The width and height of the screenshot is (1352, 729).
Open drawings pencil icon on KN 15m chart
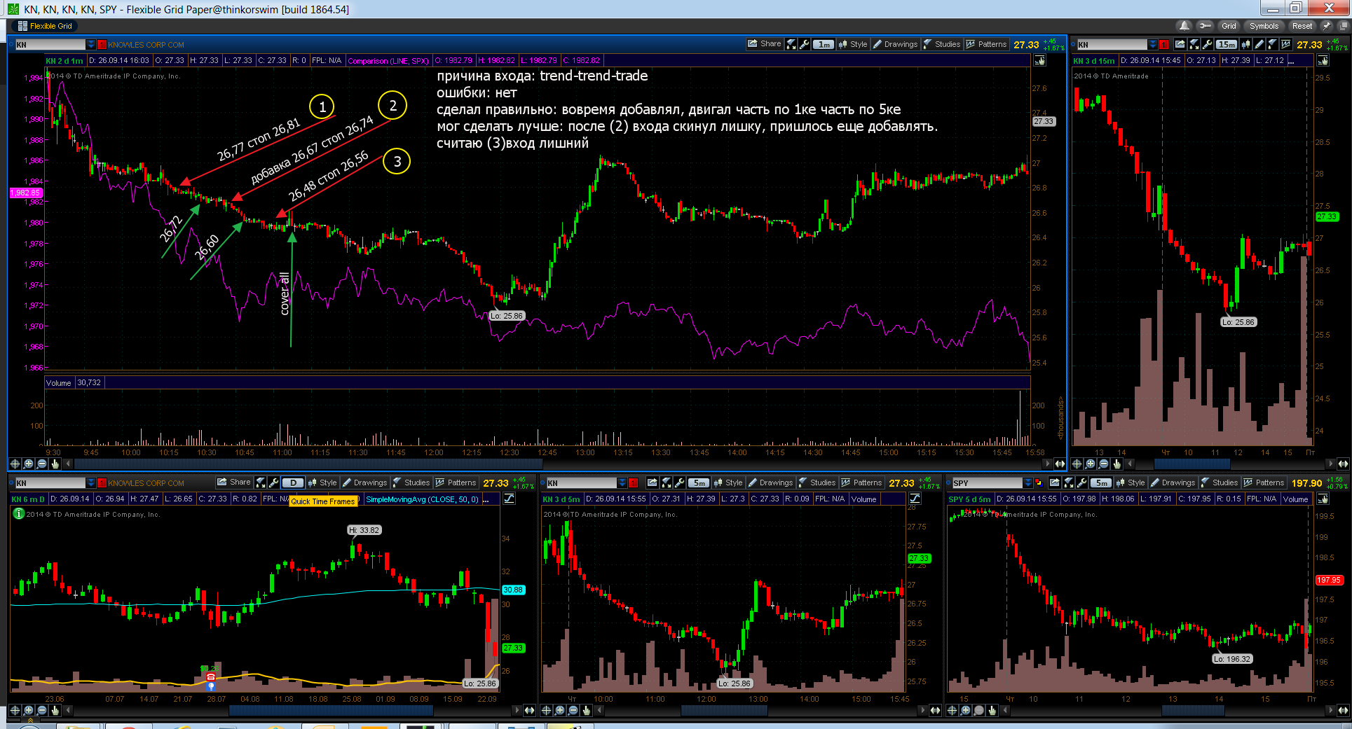click(1259, 44)
